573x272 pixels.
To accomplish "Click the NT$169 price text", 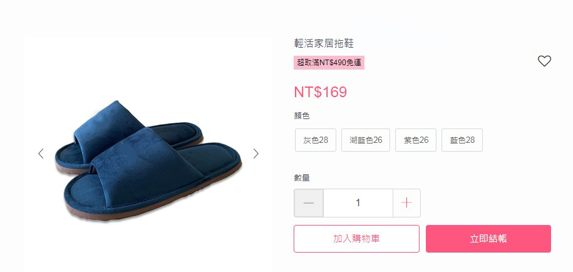I will [320, 92].
